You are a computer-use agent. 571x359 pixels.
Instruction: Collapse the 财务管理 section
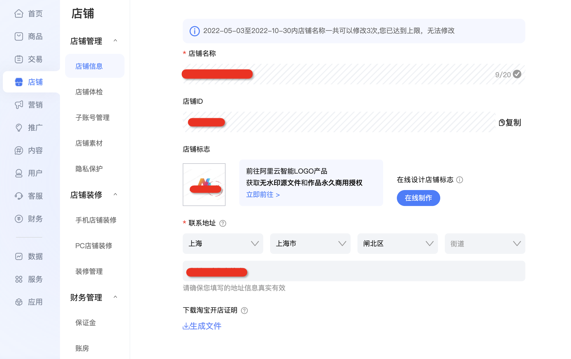115,297
